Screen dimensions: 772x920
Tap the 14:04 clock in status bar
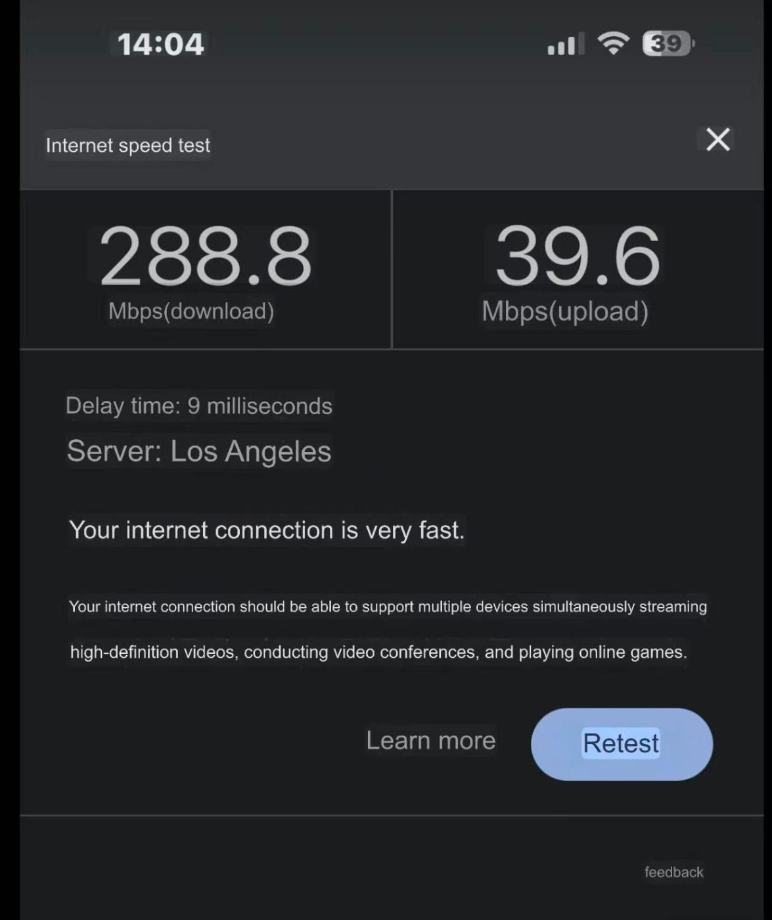(160, 44)
